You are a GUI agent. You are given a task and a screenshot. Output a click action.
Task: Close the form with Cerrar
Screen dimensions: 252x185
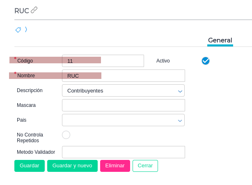tap(145, 166)
